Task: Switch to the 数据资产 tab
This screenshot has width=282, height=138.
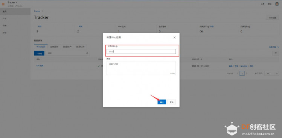Action: pyautogui.click(x=67, y=47)
